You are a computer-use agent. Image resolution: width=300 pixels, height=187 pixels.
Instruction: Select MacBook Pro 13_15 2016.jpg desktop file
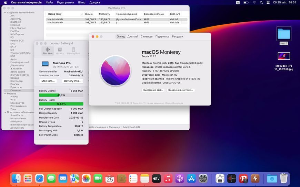[284, 62]
